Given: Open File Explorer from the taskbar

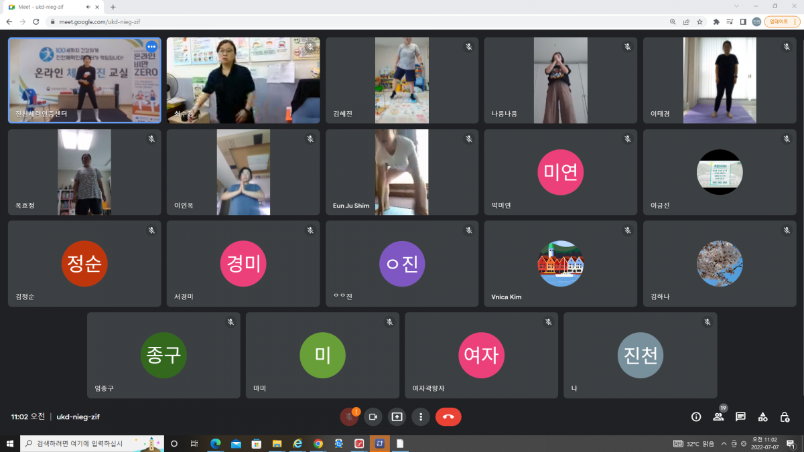Looking at the screenshot, I should tap(277, 443).
